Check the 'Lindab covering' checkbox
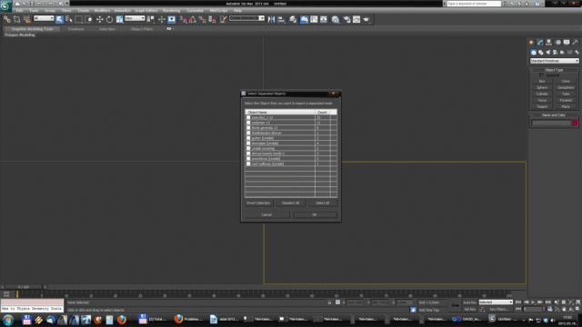 coord(248,148)
